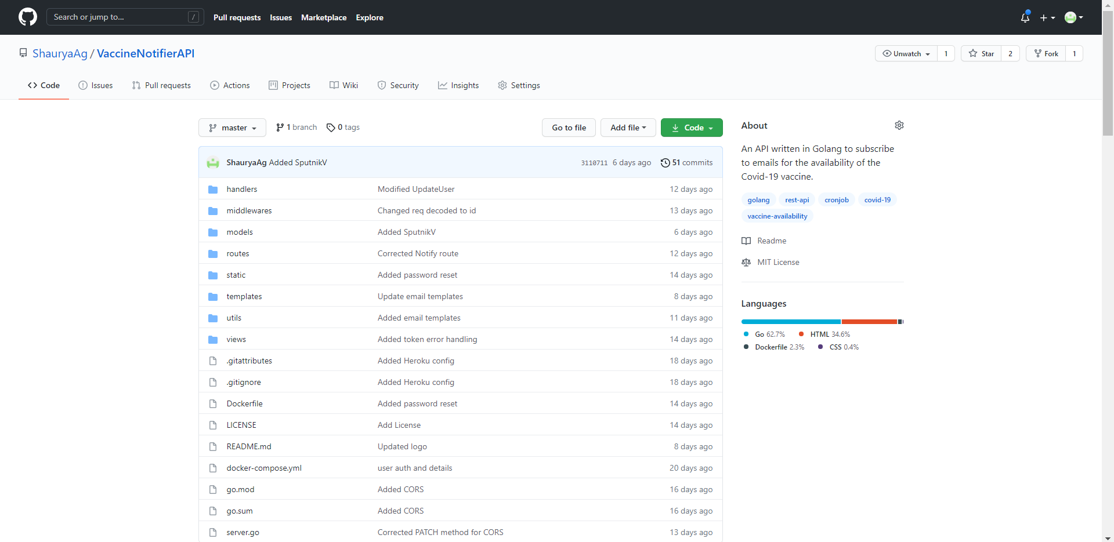Focus the Search or jump to field

tap(125, 17)
